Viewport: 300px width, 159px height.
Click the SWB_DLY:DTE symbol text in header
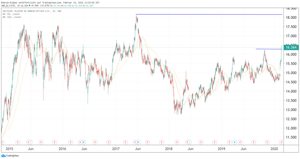[x=8, y=5]
